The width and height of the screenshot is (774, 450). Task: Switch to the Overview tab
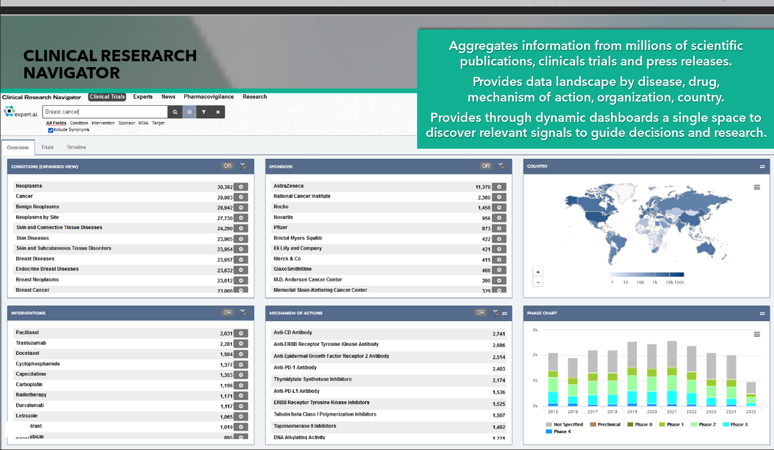pos(18,148)
